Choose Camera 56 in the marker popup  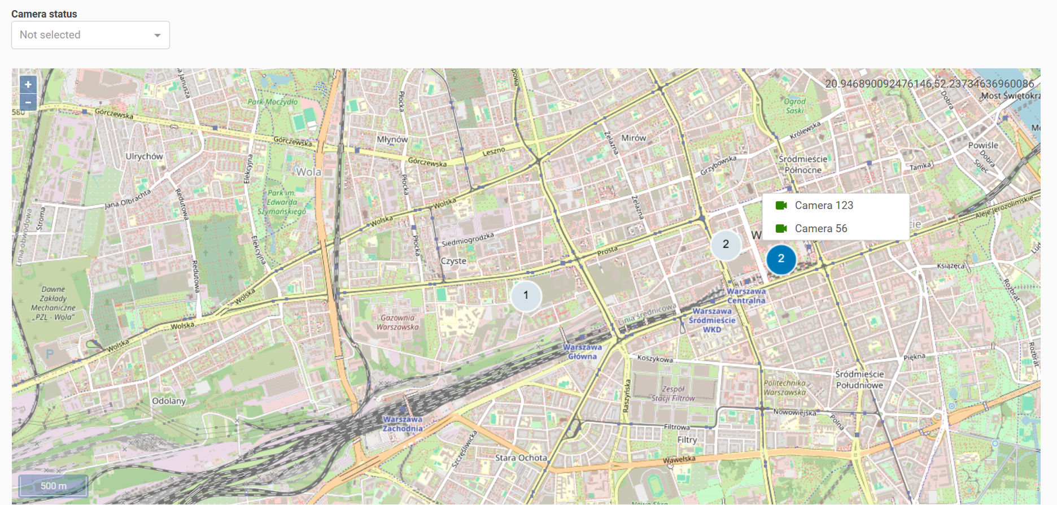click(x=821, y=228)
